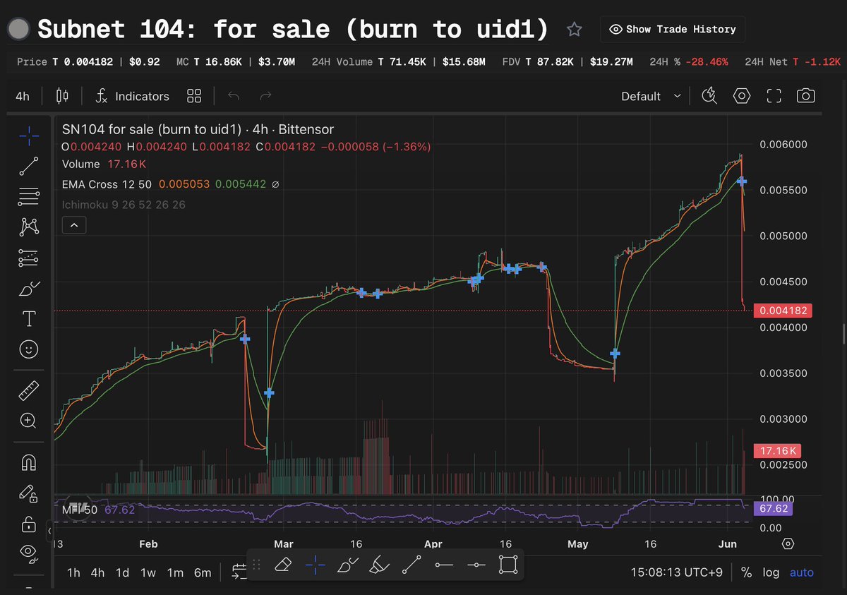Select trend line in floating toolbar
This screenshot has height=595, width=847.
tap(412, 565)
